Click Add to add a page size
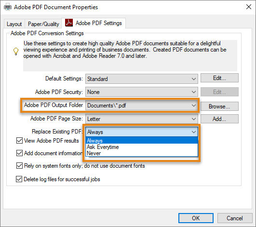 pos(219,119)
